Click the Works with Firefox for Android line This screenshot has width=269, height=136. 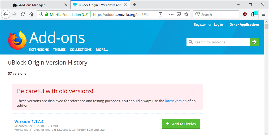(x=60, y=130)
